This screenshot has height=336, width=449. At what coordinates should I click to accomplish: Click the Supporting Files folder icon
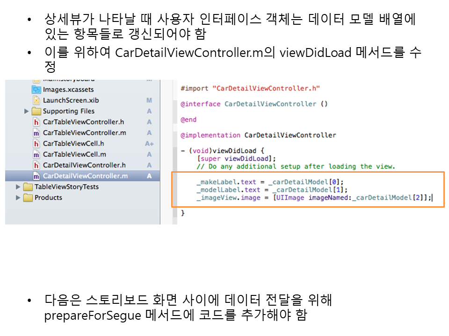(36, 111)
